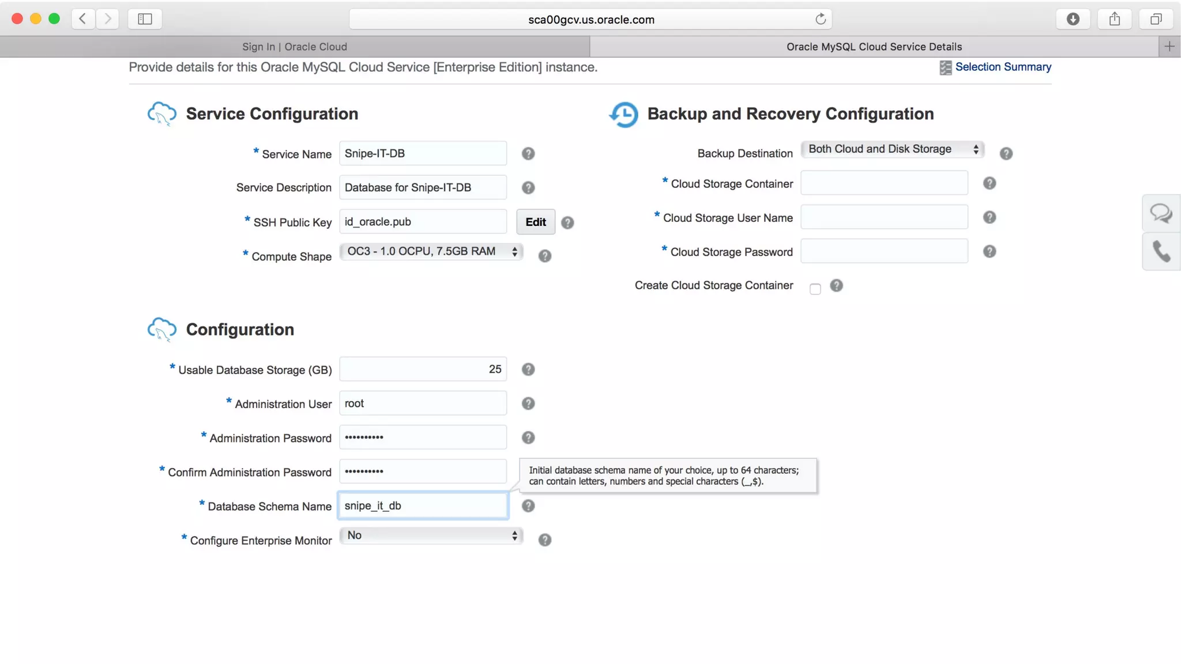Expand Configure Enterprise Monitor dropdown
The height and width of the screenshot is (664, 1181).
coord(431,535)
